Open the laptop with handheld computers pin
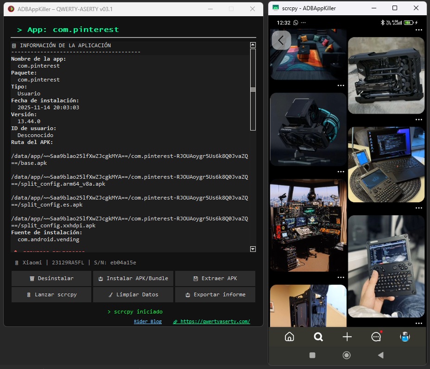The height and width of the screenshot is (369, 430). [x=386, y=164]
